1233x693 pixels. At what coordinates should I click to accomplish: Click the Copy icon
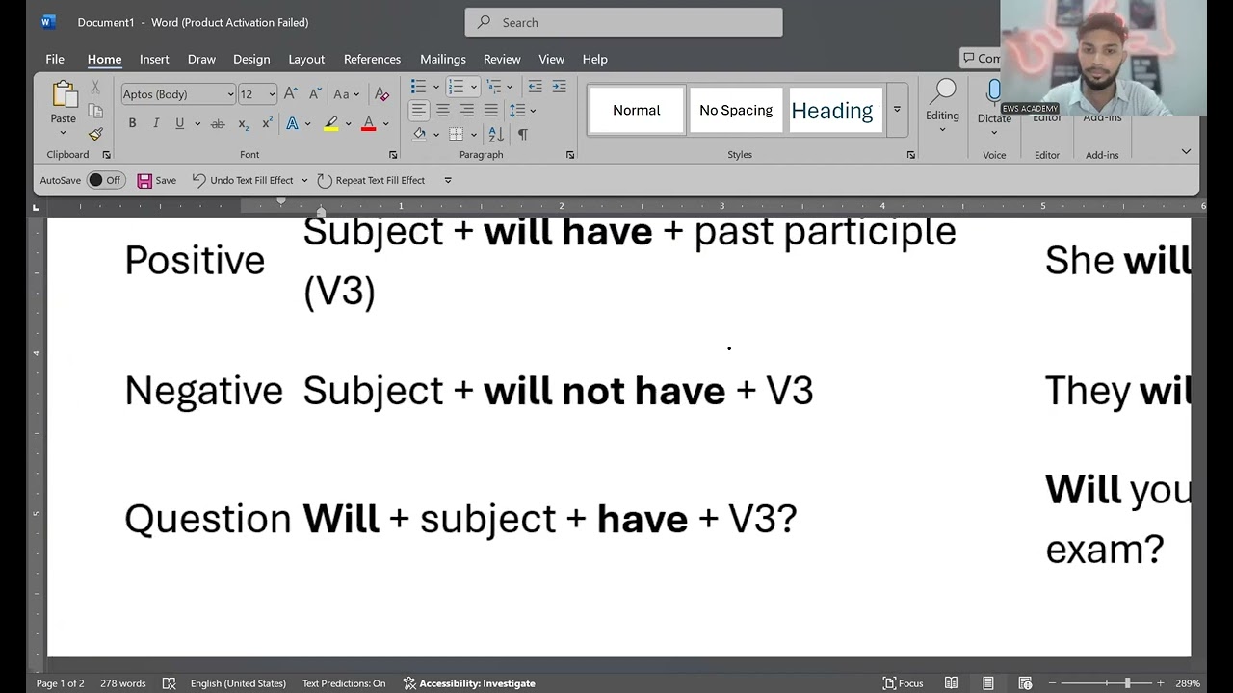tap(95, 111)
